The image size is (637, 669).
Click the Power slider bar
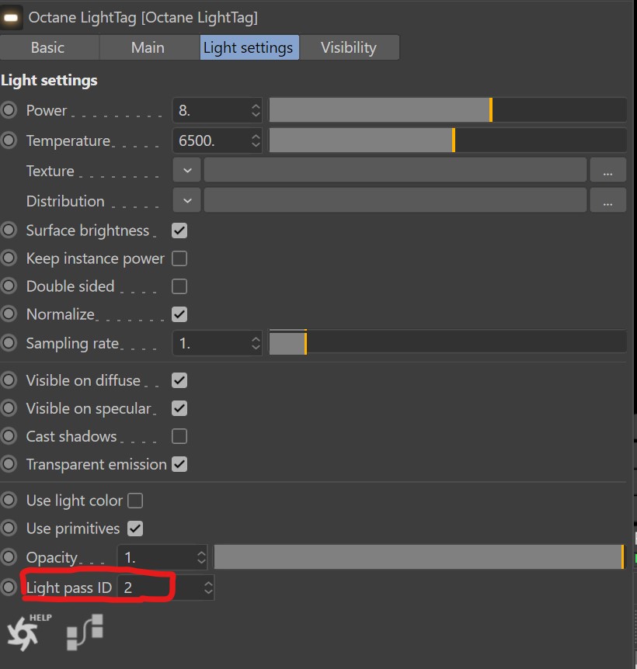[x=447, y=110]
